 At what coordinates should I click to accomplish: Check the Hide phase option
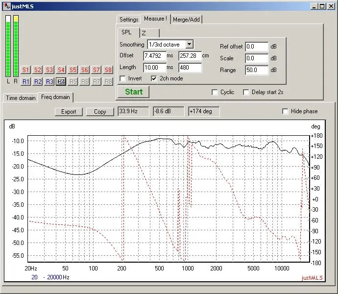pyautogui.click(x=285, y=111)
